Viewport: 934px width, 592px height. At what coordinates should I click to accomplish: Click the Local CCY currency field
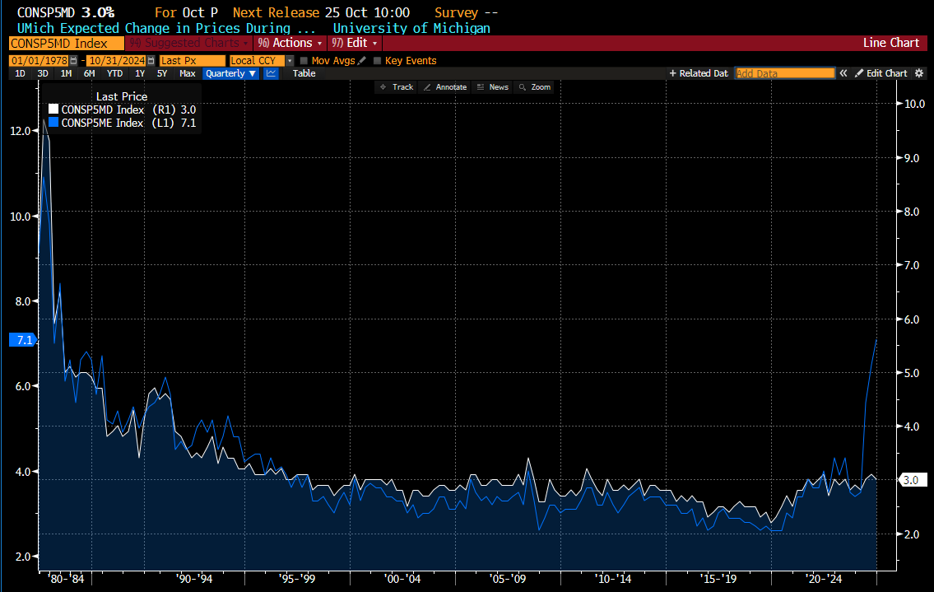point(258,61)
